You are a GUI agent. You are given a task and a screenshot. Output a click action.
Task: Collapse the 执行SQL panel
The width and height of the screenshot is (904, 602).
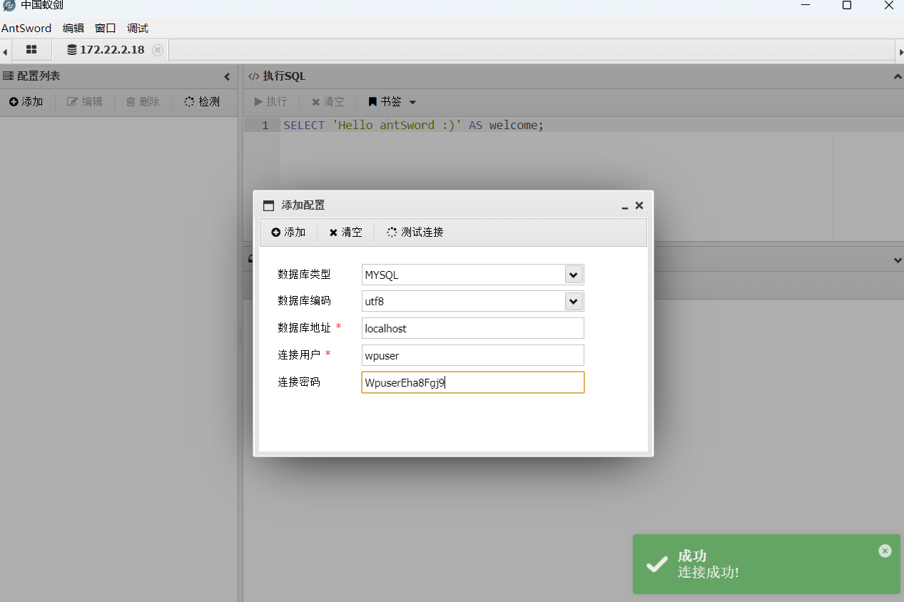click(898, 76)
